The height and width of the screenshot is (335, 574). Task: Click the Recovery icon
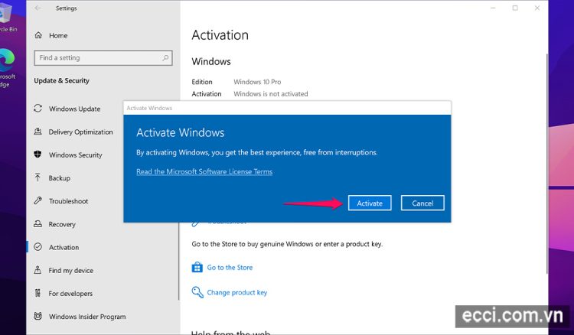pos(38,224)
